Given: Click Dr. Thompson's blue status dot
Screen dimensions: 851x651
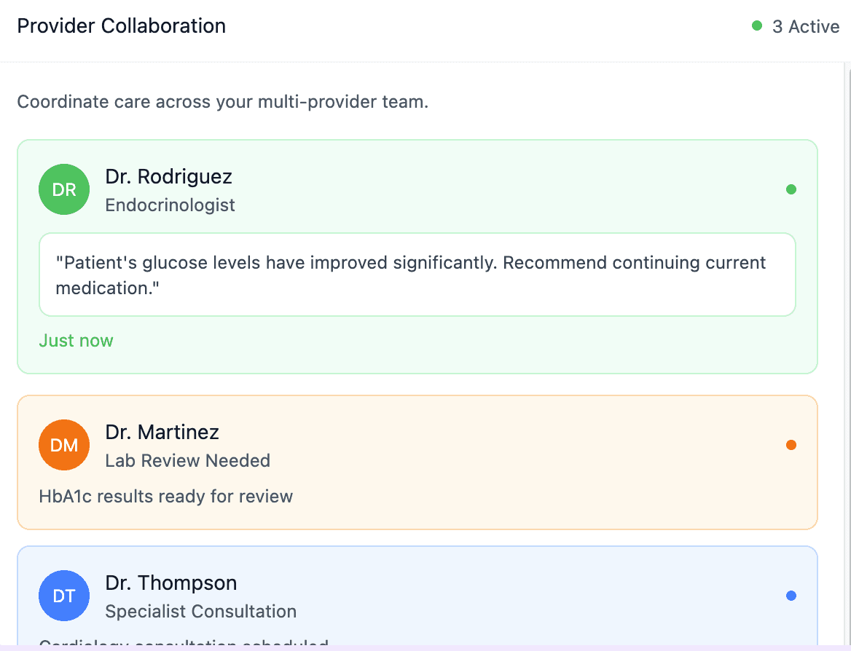Looking at the screenshot, I should coord(791,596).
